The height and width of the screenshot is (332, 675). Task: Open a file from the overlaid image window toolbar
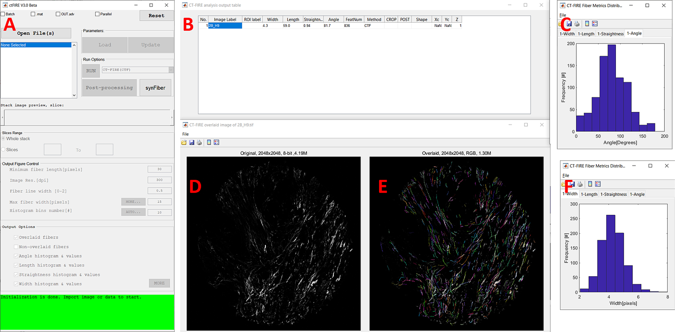184,142
